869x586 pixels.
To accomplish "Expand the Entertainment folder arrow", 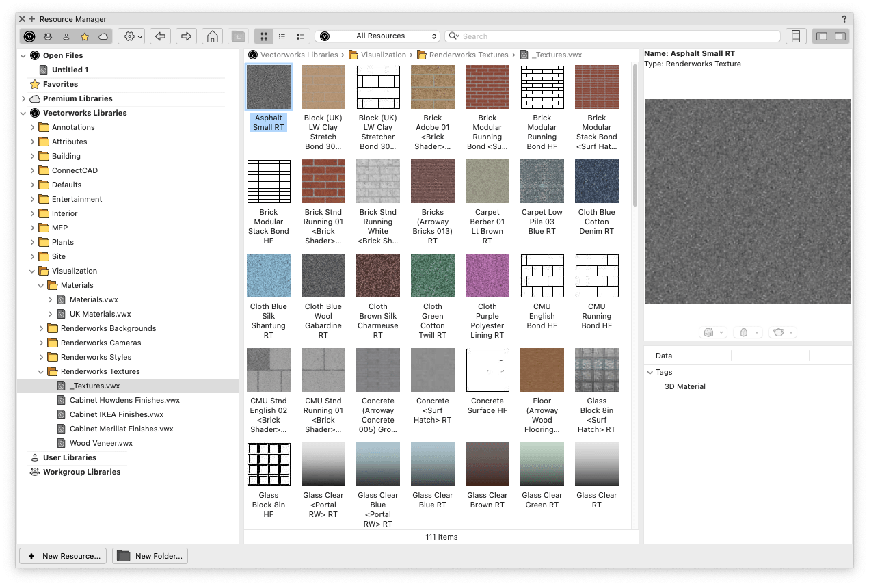I will point(32,199).
